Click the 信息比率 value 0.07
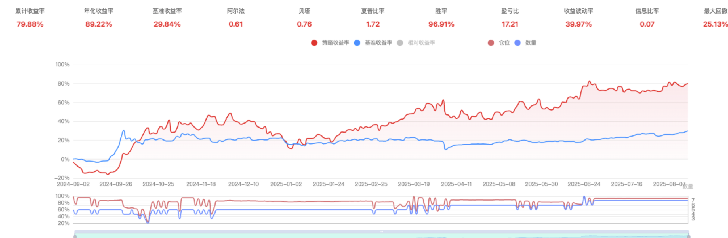 647,24
